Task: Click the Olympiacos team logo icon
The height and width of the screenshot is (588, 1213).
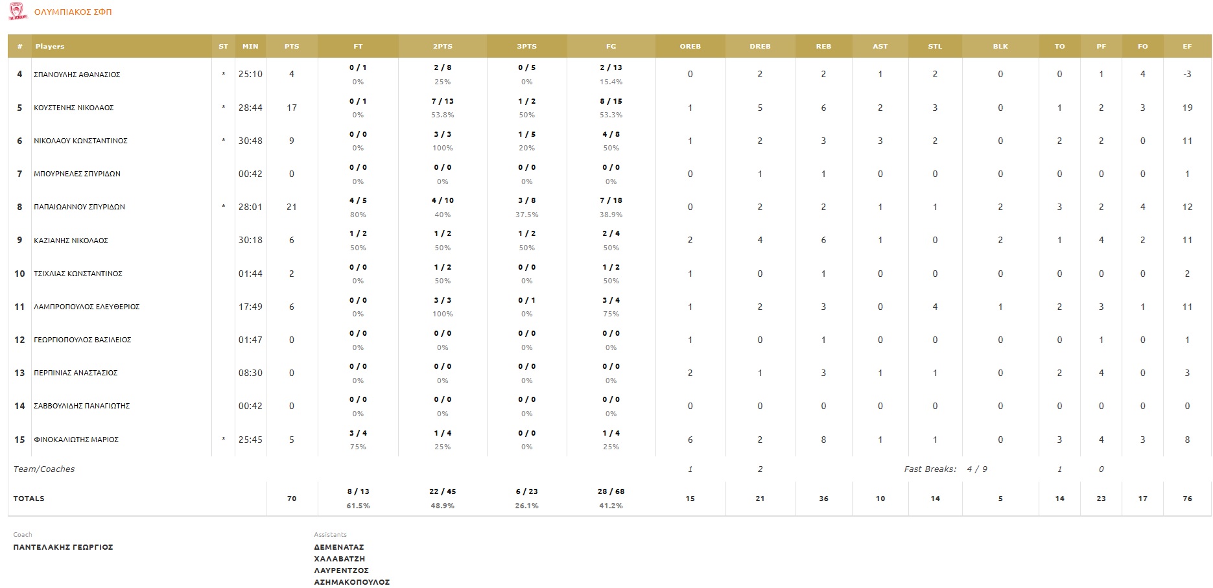Action: (x=18, y=12)
